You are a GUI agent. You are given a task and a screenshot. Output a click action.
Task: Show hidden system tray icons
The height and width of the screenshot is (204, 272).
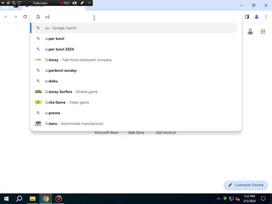point(219,199)
